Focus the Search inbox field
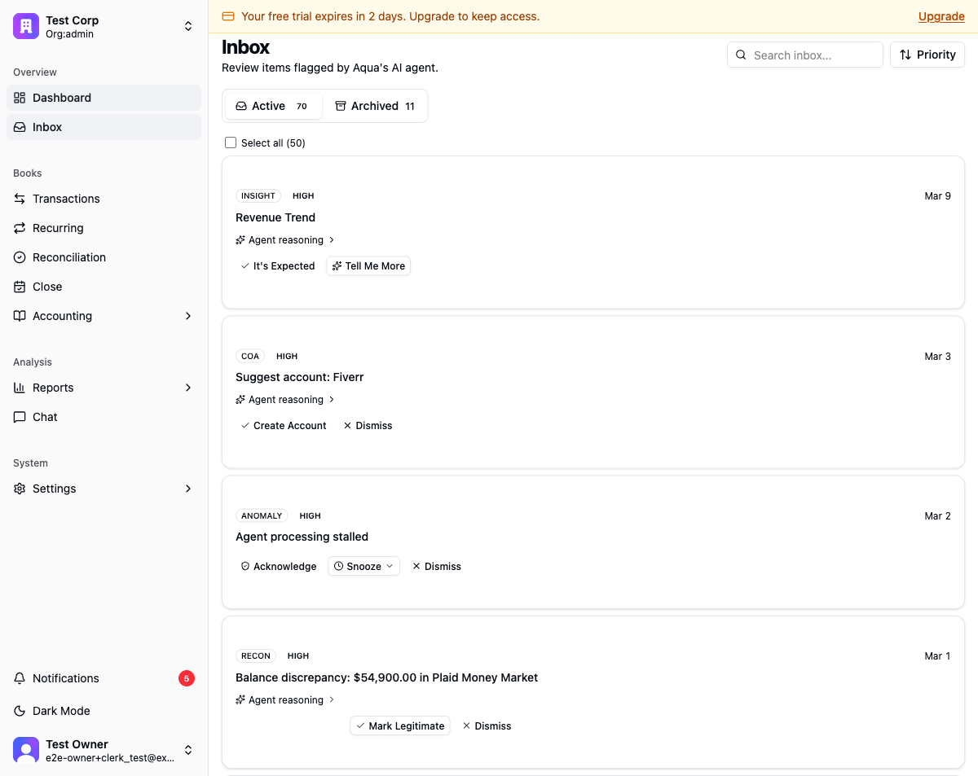978x776 pixels. [805, 55]
